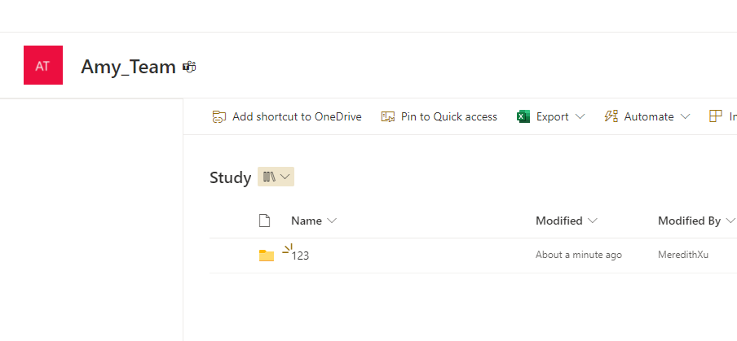Expand the Automate dropdown chevron
Screen dimensions: 737x341
pos(686,117)
